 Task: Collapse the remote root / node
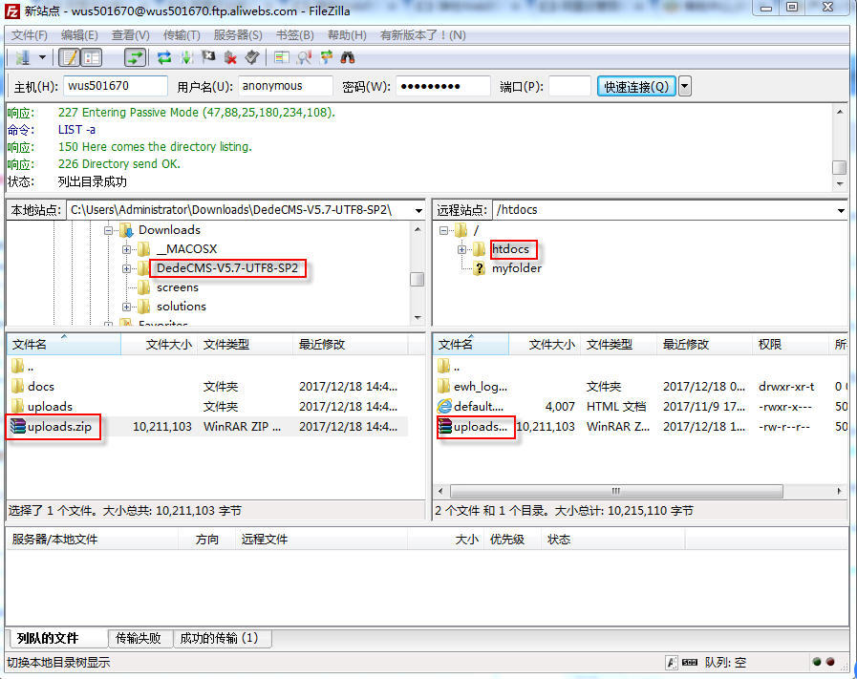[443, 230]
